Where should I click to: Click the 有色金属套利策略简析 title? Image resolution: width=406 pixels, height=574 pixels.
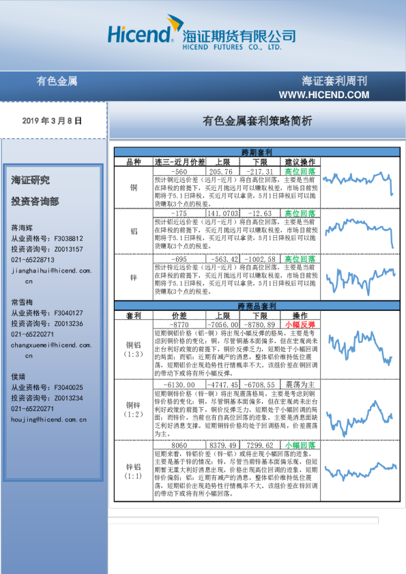click(x=257, y=121)
